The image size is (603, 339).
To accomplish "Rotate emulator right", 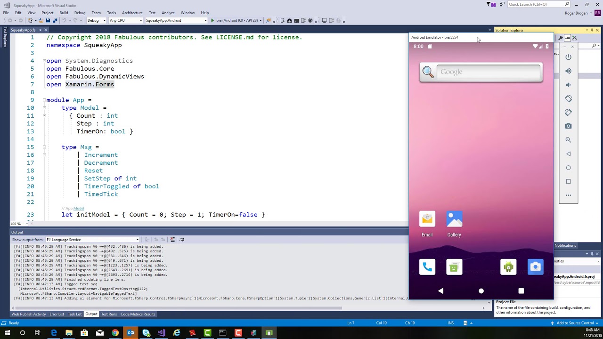I will point(568,112).
